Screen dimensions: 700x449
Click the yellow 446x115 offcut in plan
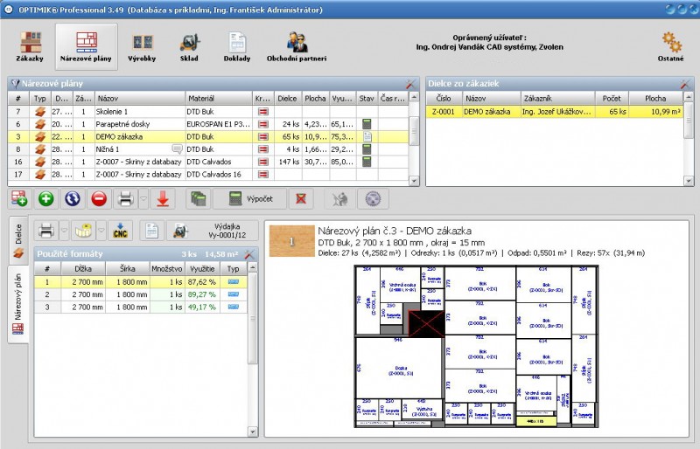[535, 421]
